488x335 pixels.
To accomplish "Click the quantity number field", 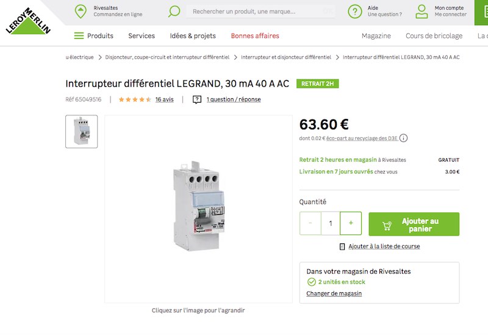I will click(x=331, y=223).
